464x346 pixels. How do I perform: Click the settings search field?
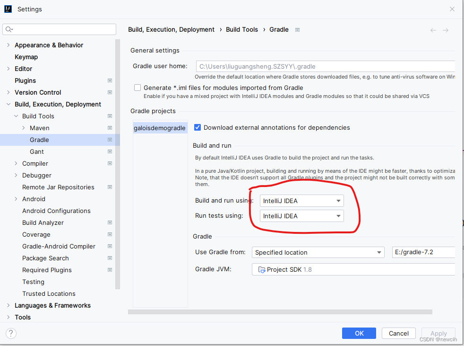(x=59, y=29)
